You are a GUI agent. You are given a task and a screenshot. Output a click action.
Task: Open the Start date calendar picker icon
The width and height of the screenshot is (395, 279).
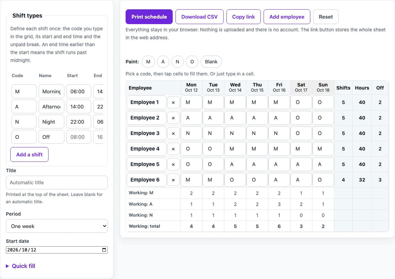click(104, 250)
